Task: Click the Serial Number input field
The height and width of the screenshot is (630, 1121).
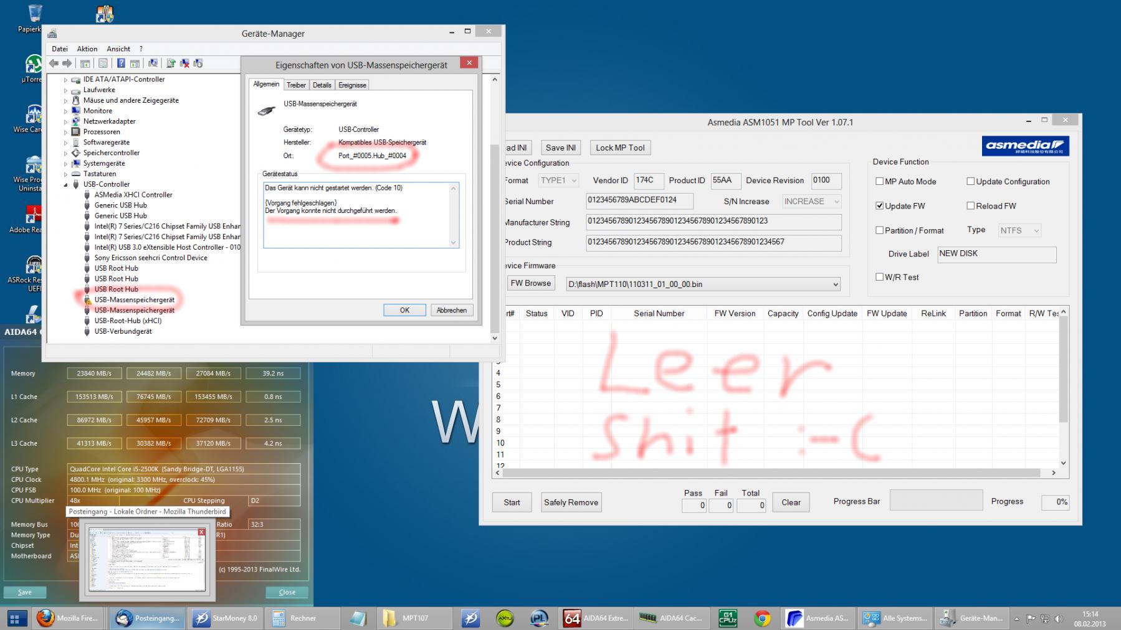Action: 639,200
